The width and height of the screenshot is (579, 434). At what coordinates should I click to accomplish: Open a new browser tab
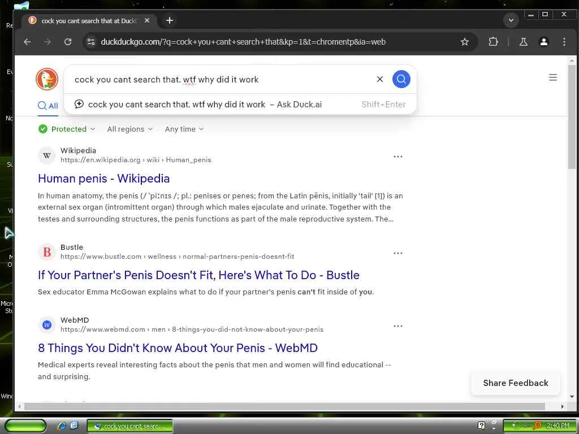(170, 20)
